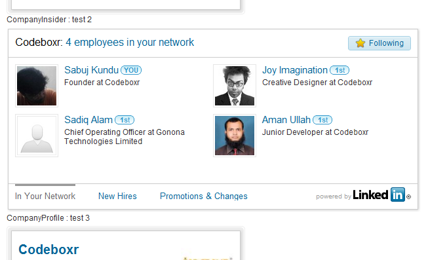Click the 1st badge next to Joy Imagination

point(340,70)
